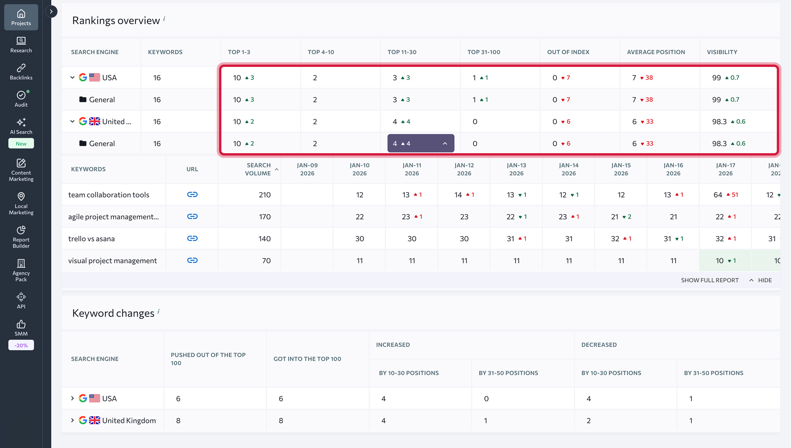Click SHOW FULL REPORT link

pos(710,280)
